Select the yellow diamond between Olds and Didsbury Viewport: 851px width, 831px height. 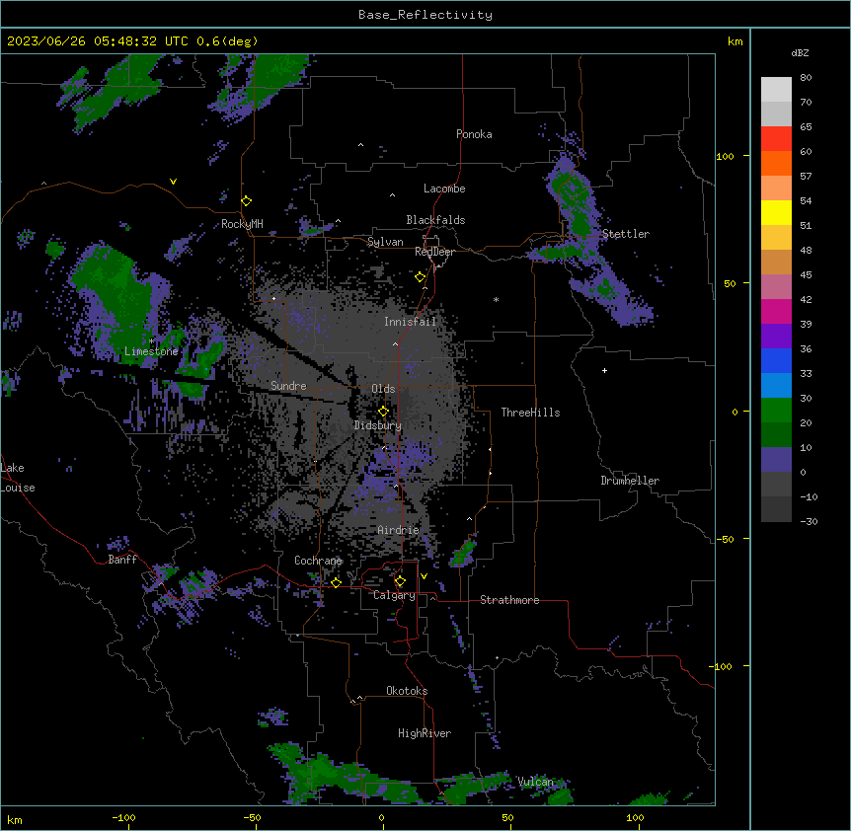point(383,412)
